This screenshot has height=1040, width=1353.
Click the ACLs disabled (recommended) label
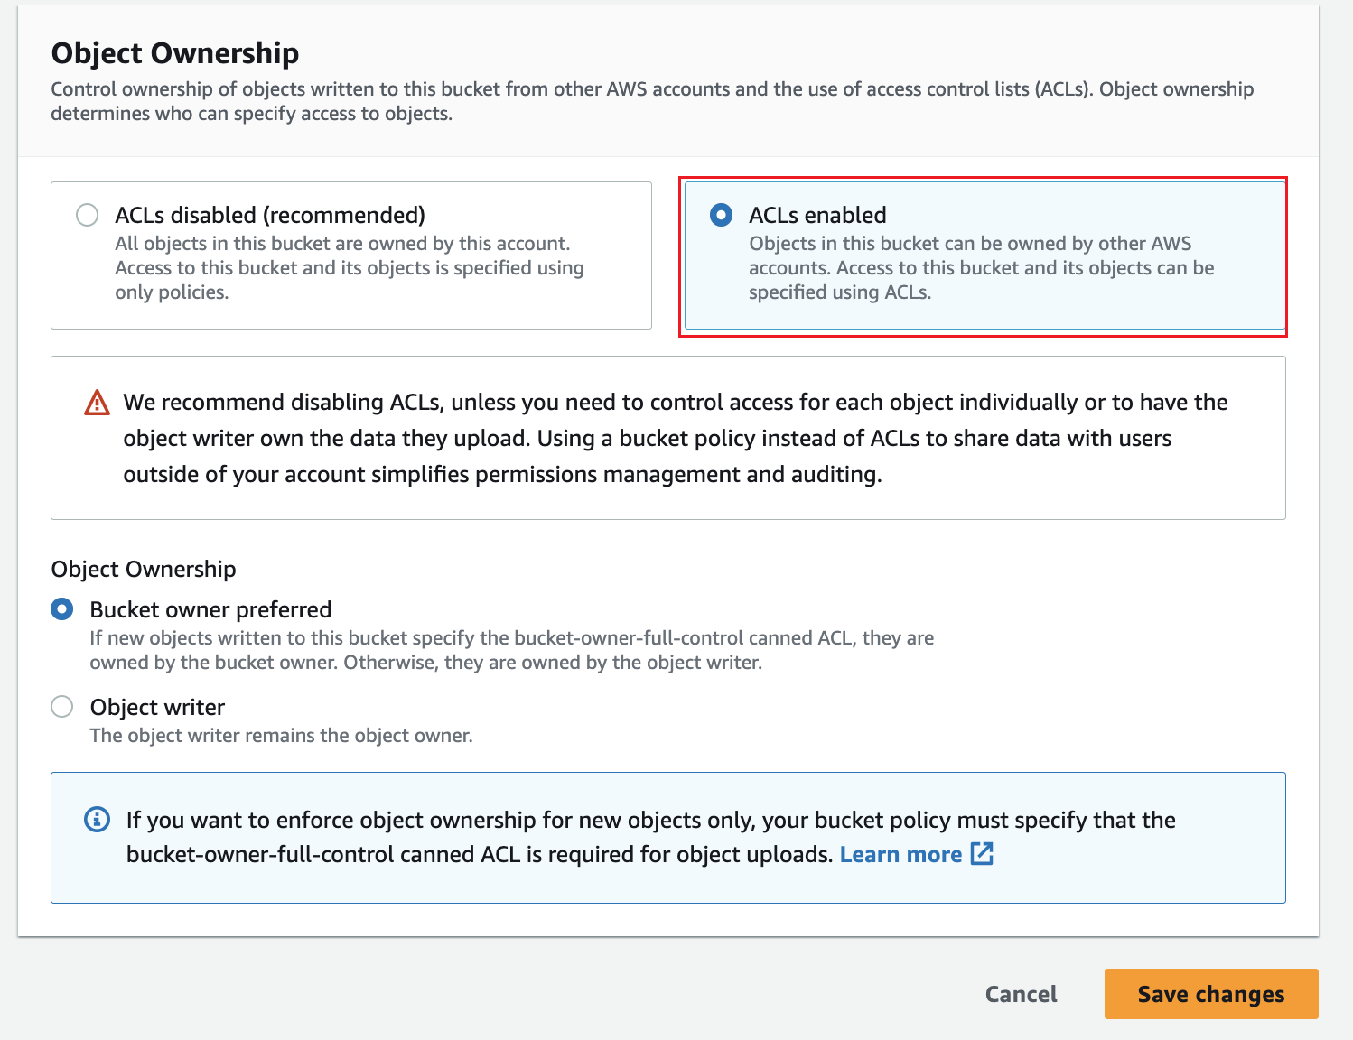269,215
